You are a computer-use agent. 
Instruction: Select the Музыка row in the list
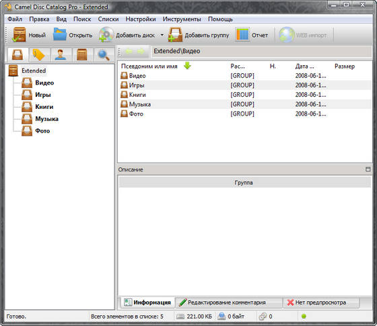click(x=245, y=104)
